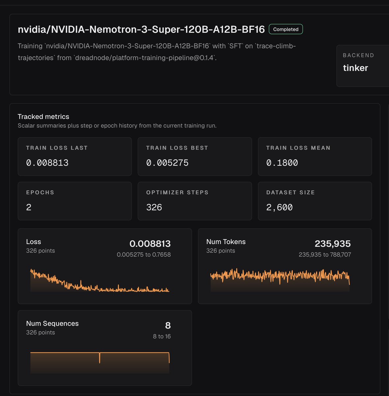Image resolution: width=389 pixels, height=396 pixels.
Task: Click 326 points under Num Sequences
Action: 41,332
